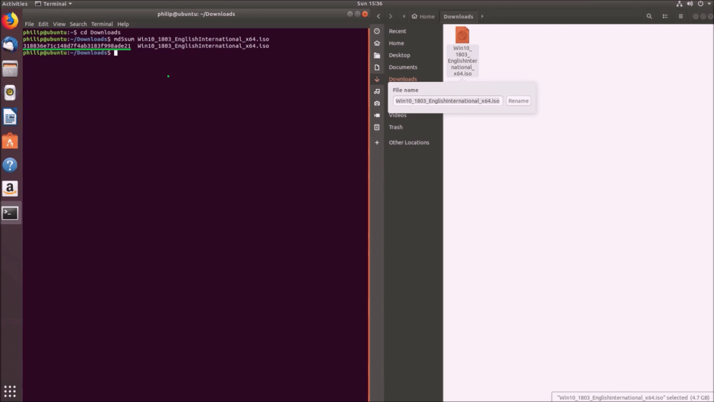Go back using the Files back arrow
This screenshot has height=402, width=714.
click(378, 16)
